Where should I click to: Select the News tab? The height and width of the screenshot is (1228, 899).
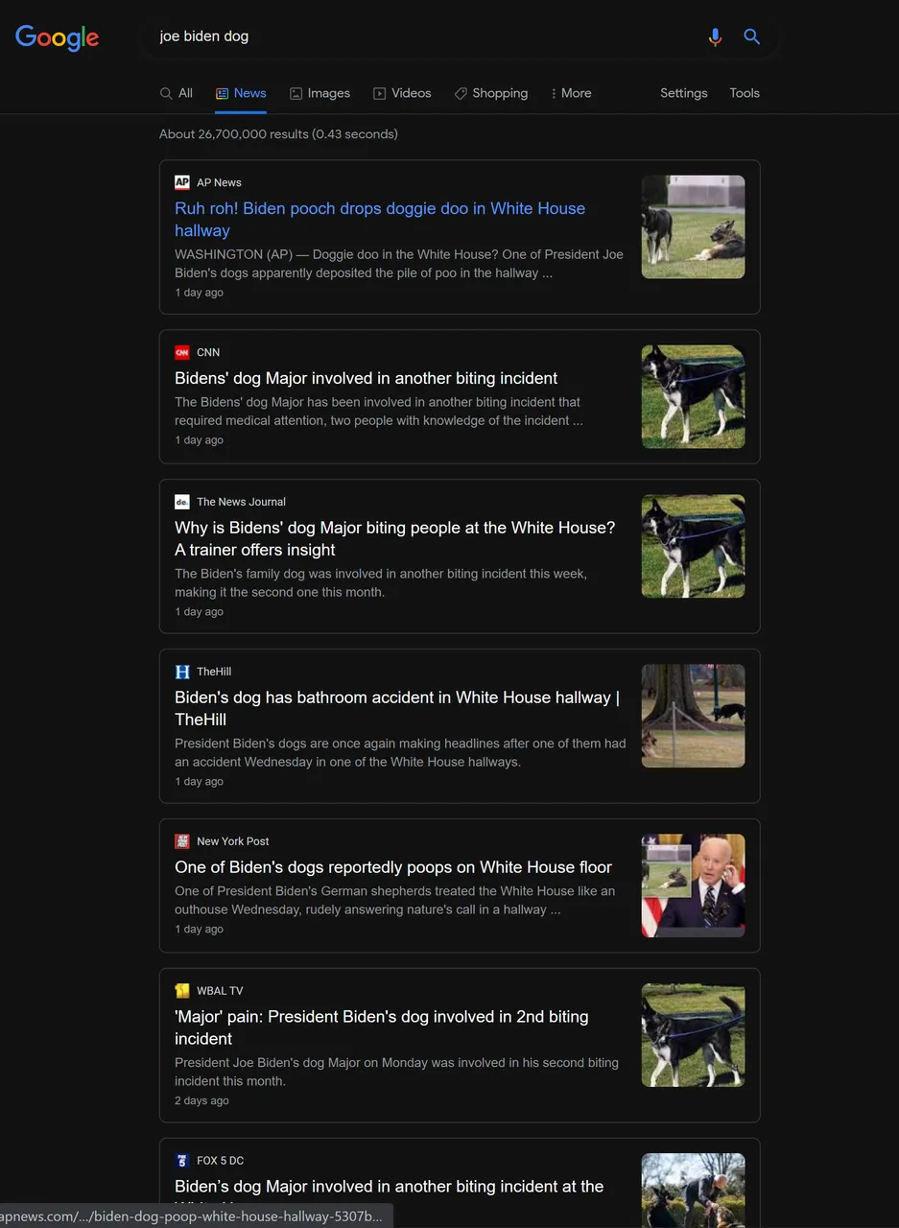[x=241, y=93]
